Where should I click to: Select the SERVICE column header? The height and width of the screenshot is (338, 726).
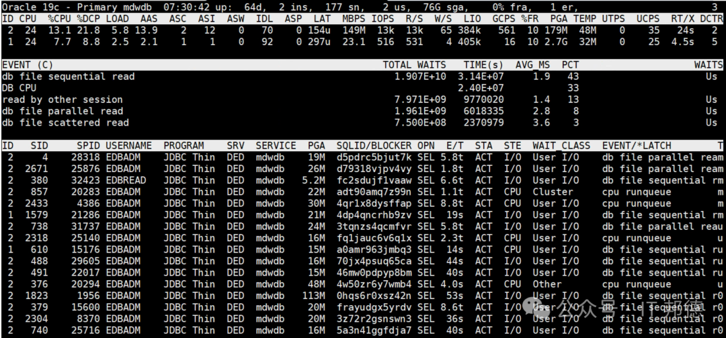(276, 145)
